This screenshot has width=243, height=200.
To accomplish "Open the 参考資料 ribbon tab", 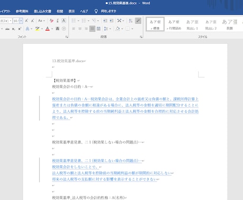I will coord(22,11).
